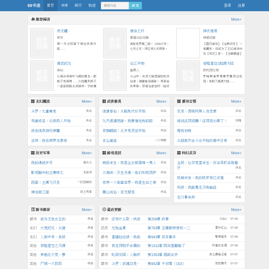Open the title 吞噬星空2起源大陆
This screenshot has height=269, width=269.
point(218,64)
